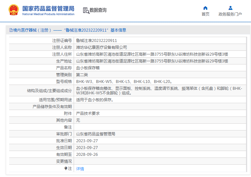Click the 注册人名称 row label
Viewport: 251px width, 177px height.
pyautogui.click(x=62, y=47)
